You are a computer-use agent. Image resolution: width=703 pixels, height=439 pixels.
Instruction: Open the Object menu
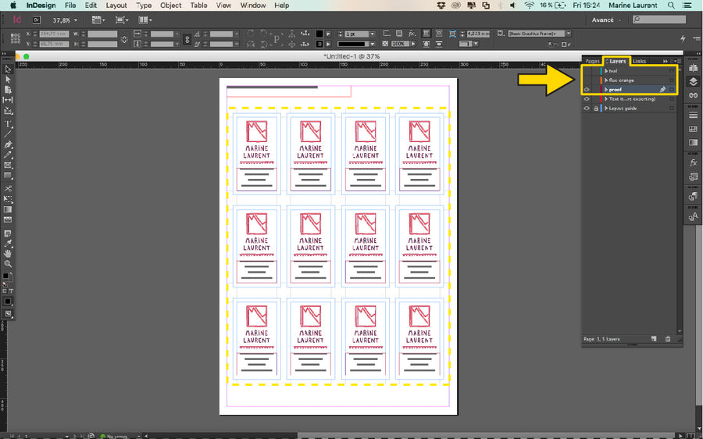point(171,5)
